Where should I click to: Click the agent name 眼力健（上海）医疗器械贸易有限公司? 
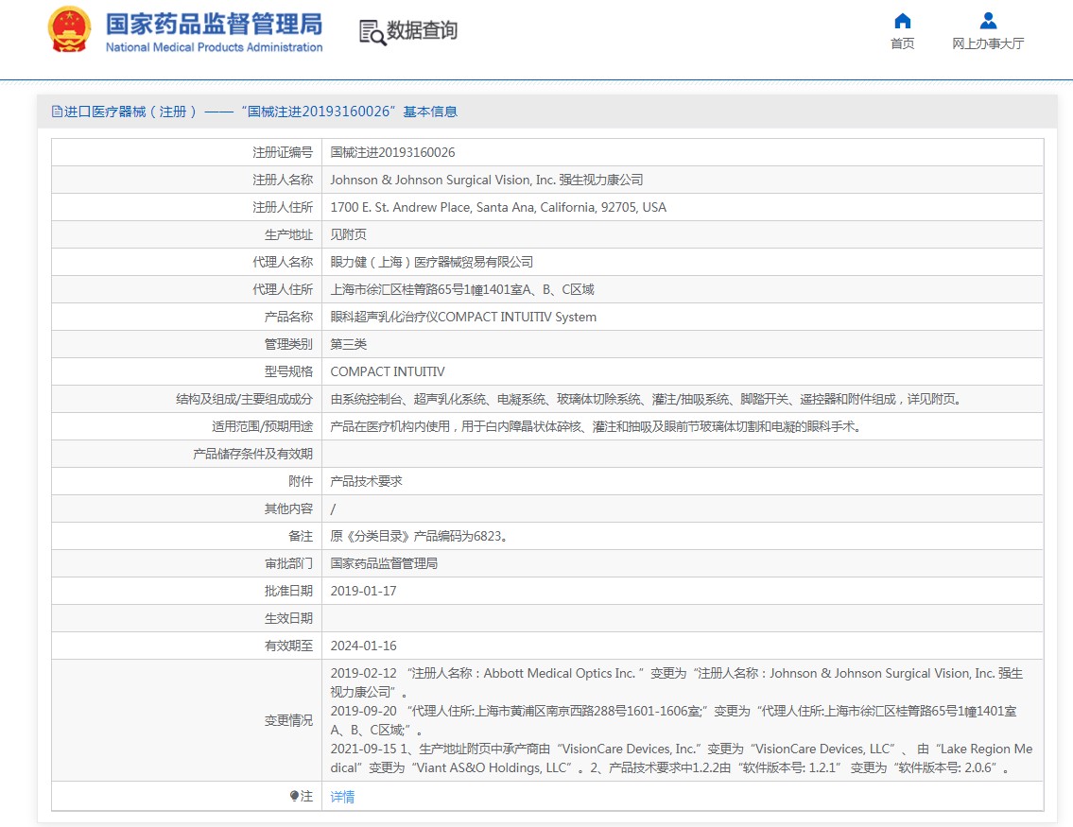(432, 262)
